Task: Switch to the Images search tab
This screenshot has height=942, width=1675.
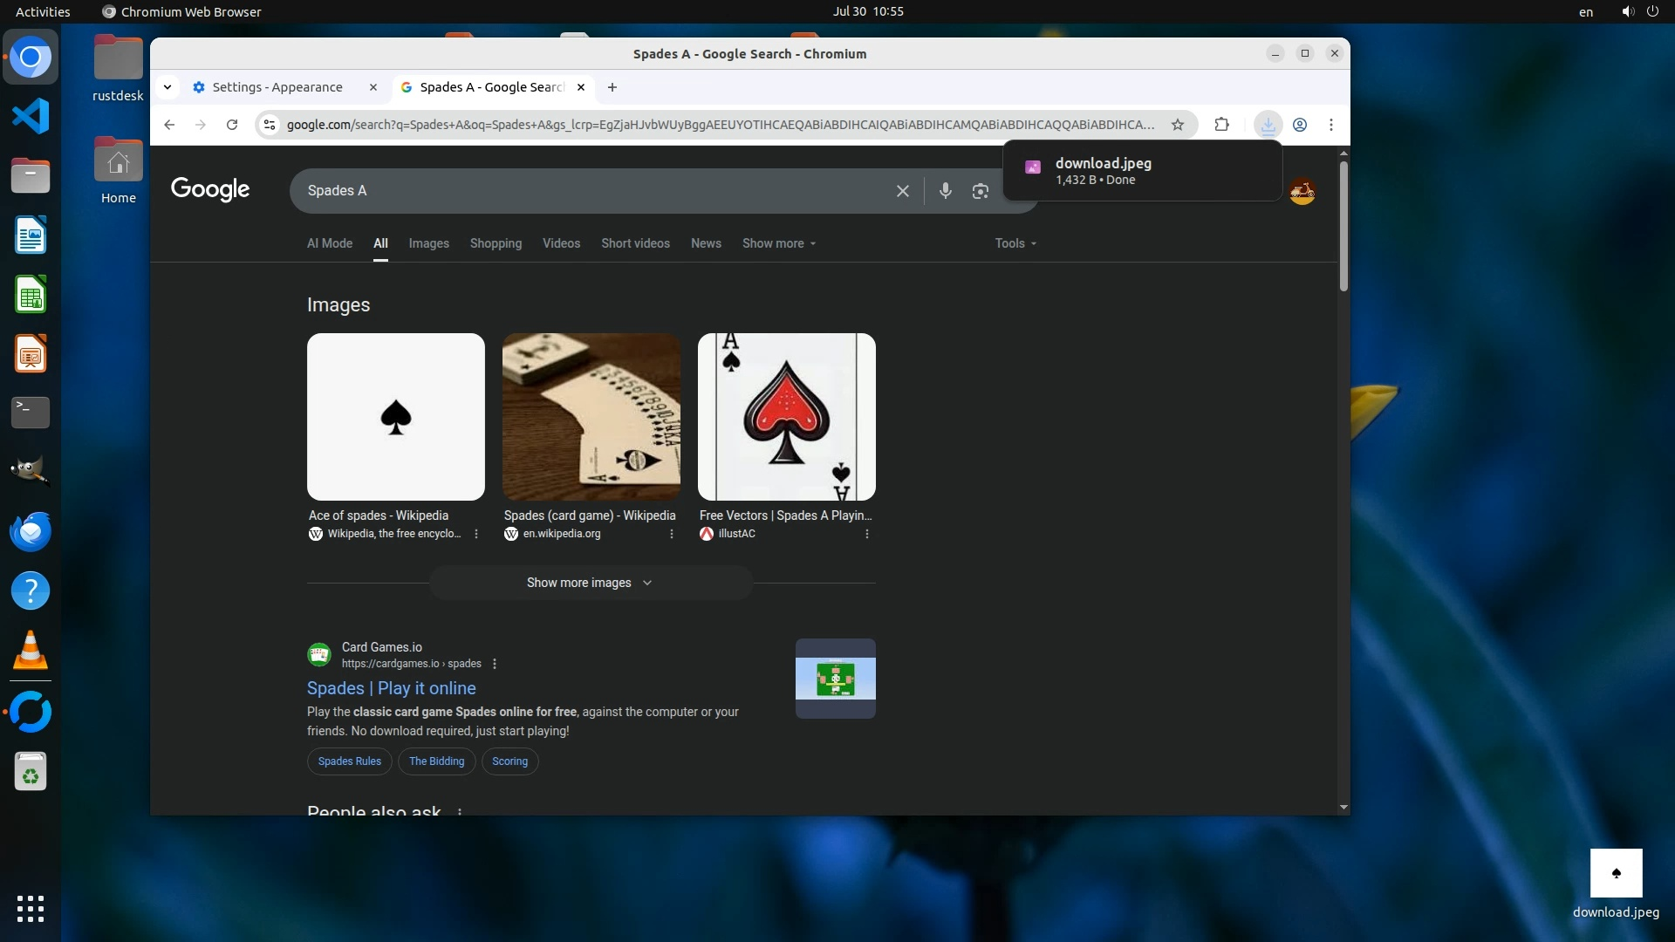Action: click(428, 243)
